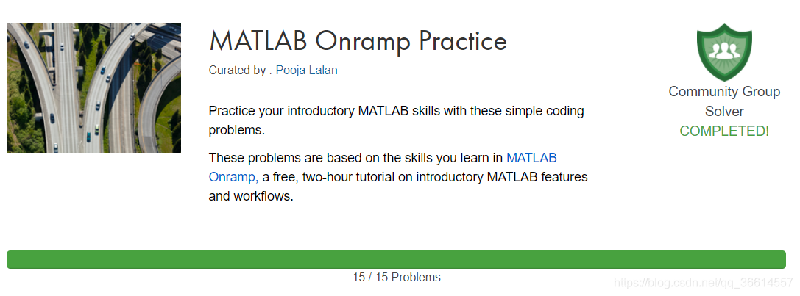Click the "15 / 15 Problems" counter
Screen dimensions: 800x296
point(396,278)
